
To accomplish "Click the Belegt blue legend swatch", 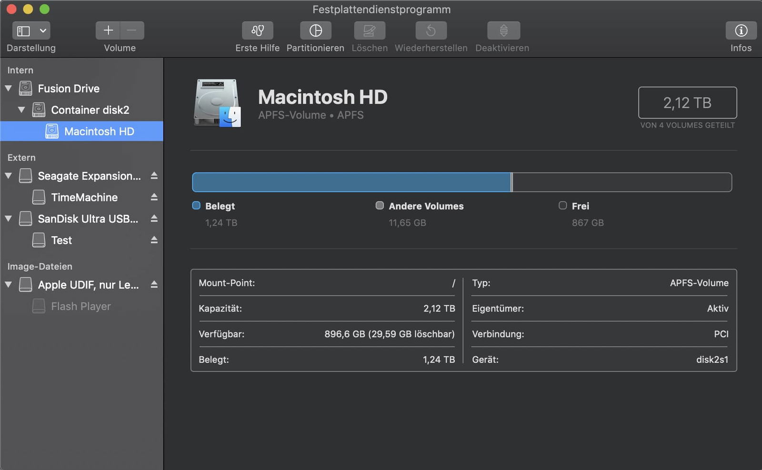I will (196, 206).
